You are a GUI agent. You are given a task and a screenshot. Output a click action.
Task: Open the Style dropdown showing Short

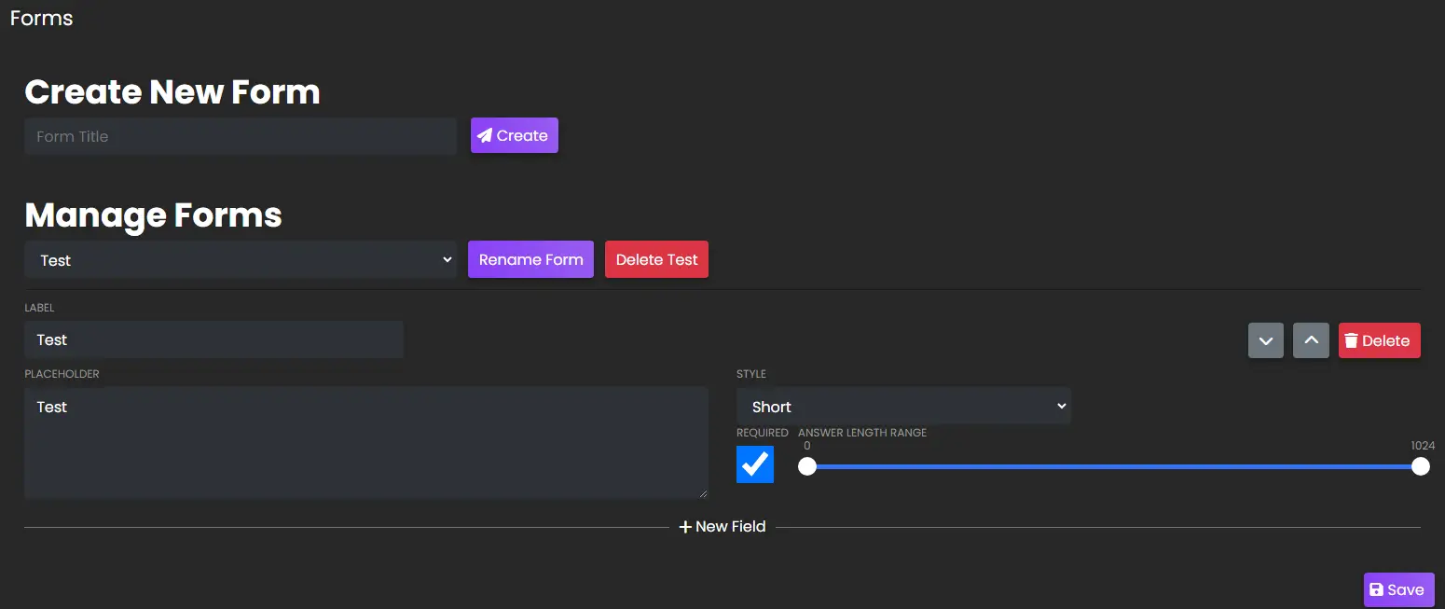[903, 406]
